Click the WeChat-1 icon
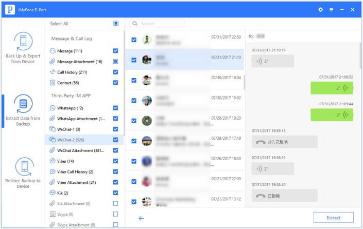 click(53, 129)
